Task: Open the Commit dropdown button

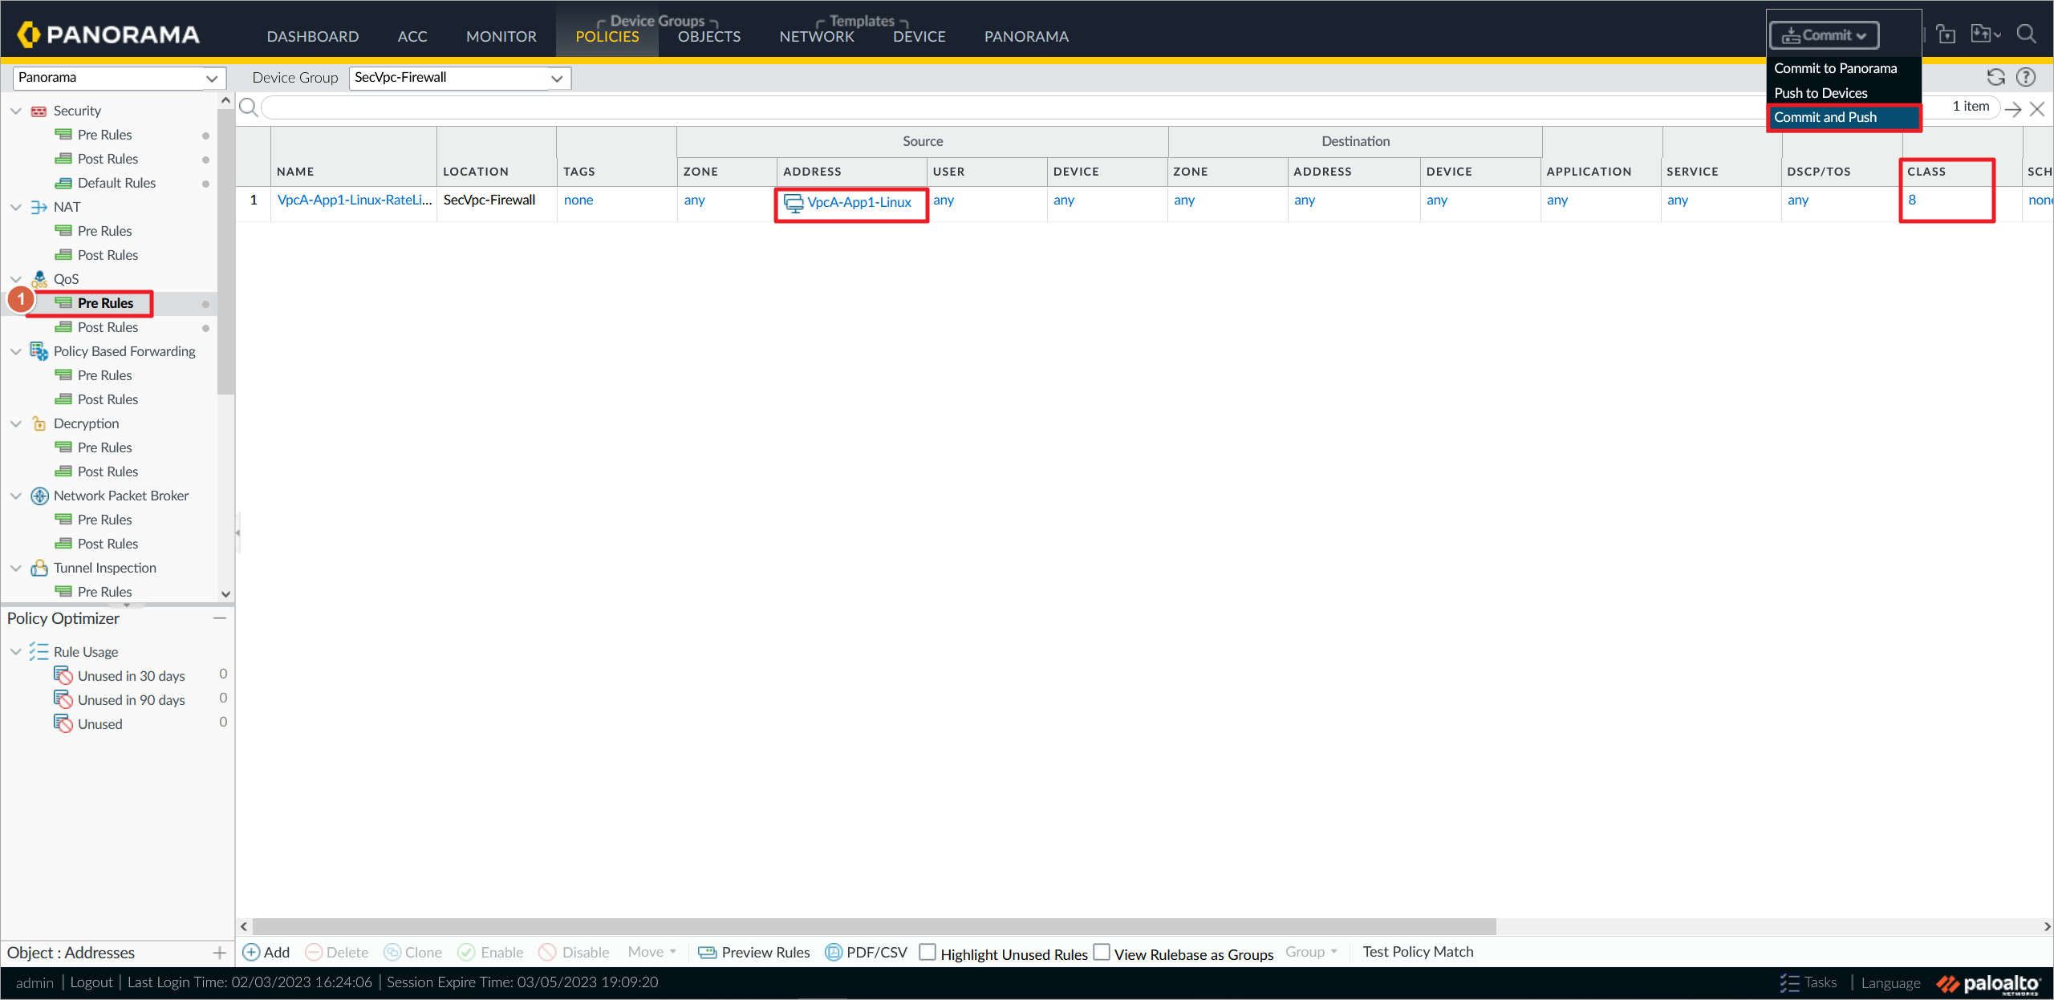Action: tap(1824, 35)
